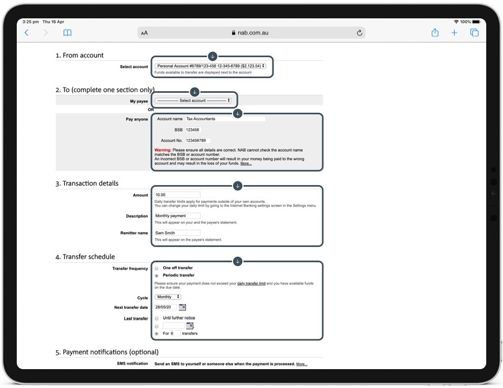
Task: Click the Account name field
Action: coord(225,119)
